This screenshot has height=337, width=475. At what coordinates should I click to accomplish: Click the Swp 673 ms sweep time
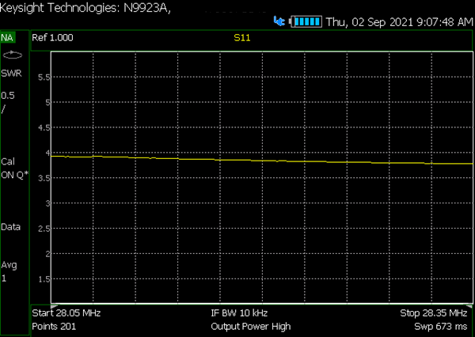(441, 327)
